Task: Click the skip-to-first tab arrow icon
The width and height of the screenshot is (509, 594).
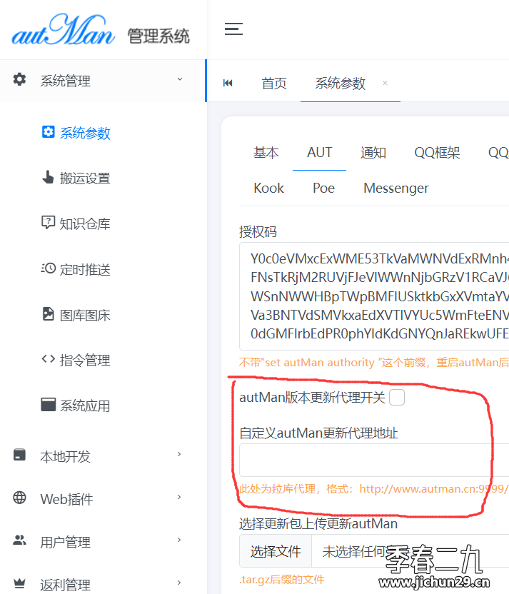Action: point(228,83)
